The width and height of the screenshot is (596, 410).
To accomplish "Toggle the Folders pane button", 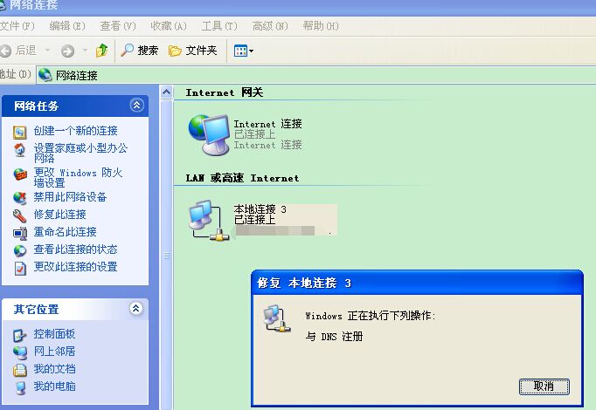I will (x=193, y=51).
